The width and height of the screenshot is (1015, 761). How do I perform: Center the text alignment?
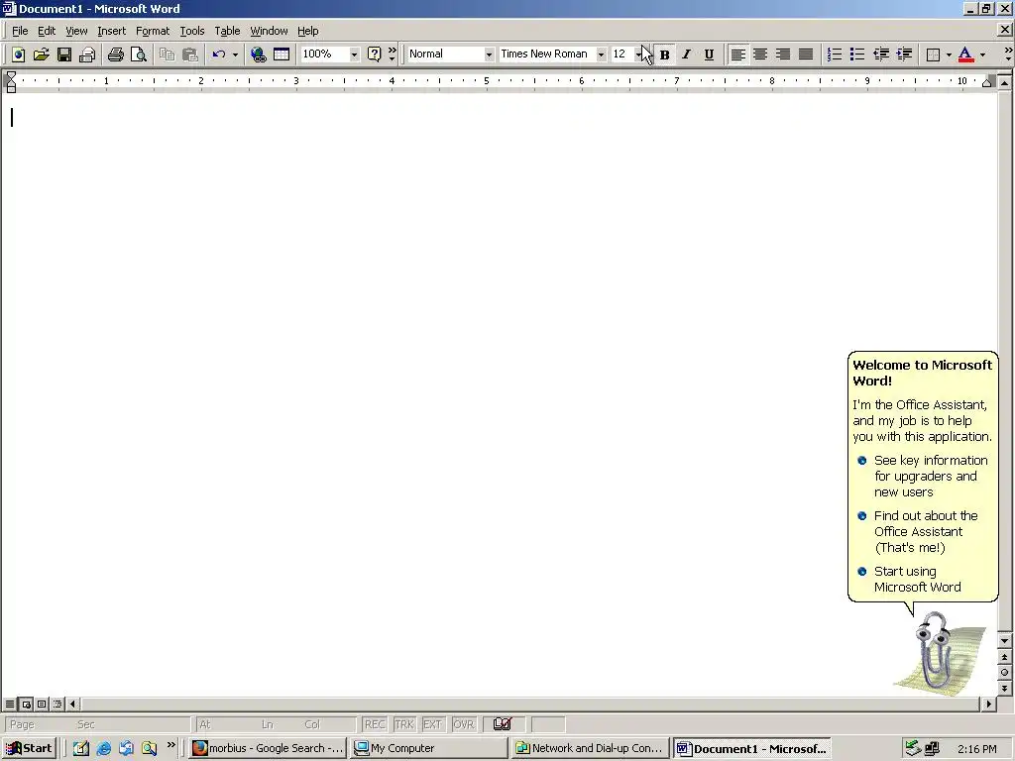pos(760,54)
